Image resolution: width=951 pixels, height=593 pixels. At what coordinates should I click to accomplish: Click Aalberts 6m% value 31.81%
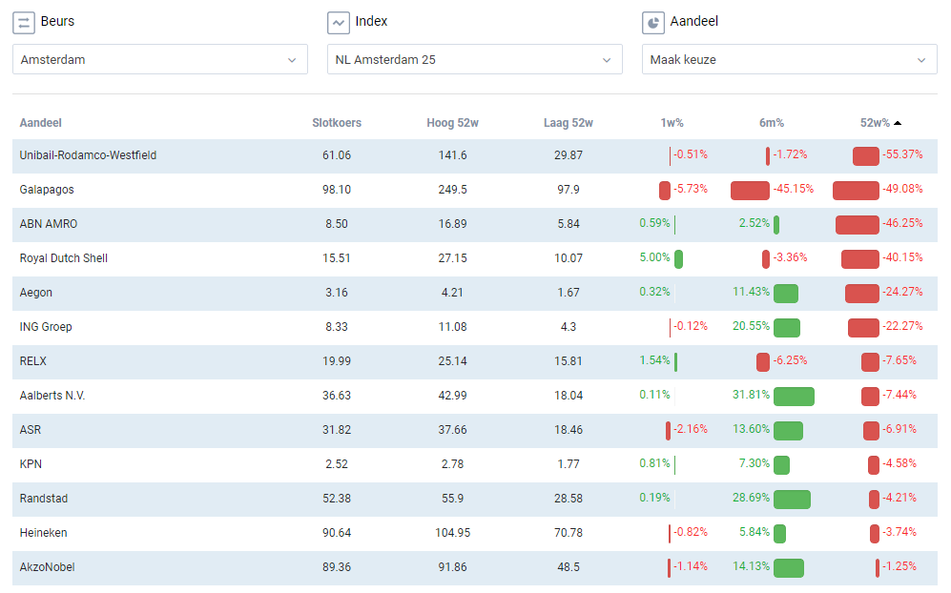tap(751, 395)
